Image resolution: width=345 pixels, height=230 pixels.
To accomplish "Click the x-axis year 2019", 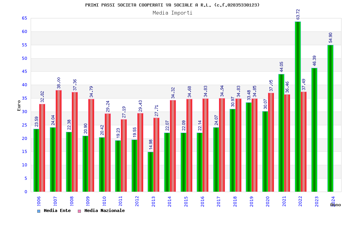I will click(251, 201).
